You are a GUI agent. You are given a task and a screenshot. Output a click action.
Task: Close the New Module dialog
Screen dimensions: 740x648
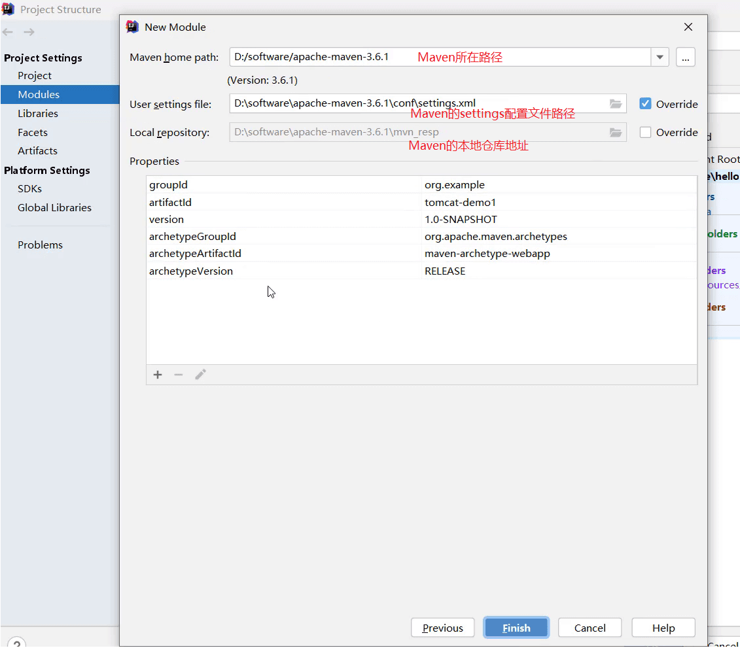point(688,27)
